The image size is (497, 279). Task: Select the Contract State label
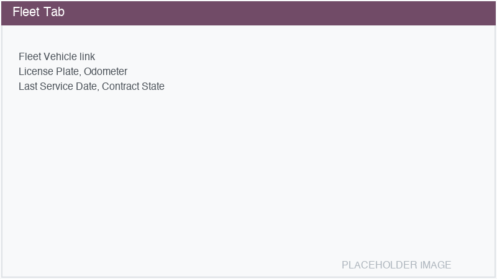(133, 87)
